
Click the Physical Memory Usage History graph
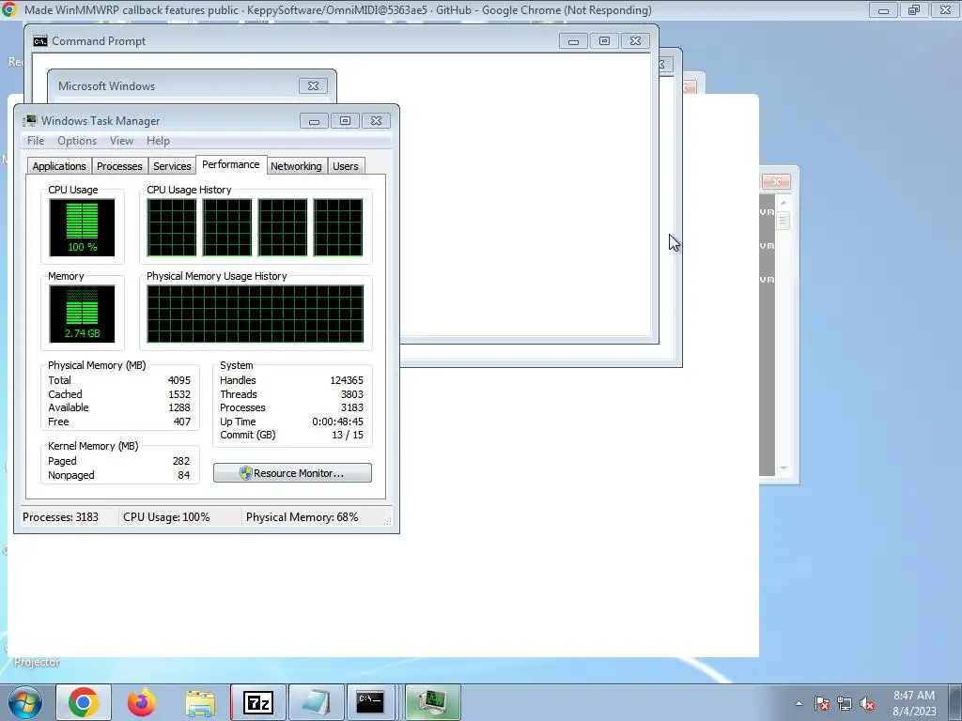256,314
